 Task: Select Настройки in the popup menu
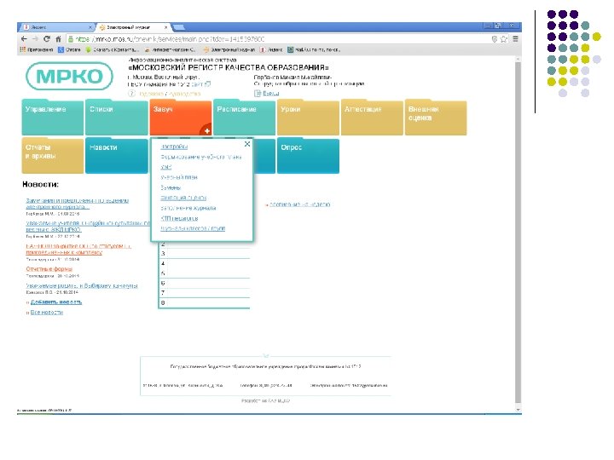pyautogui.click(x=174, y=147)
